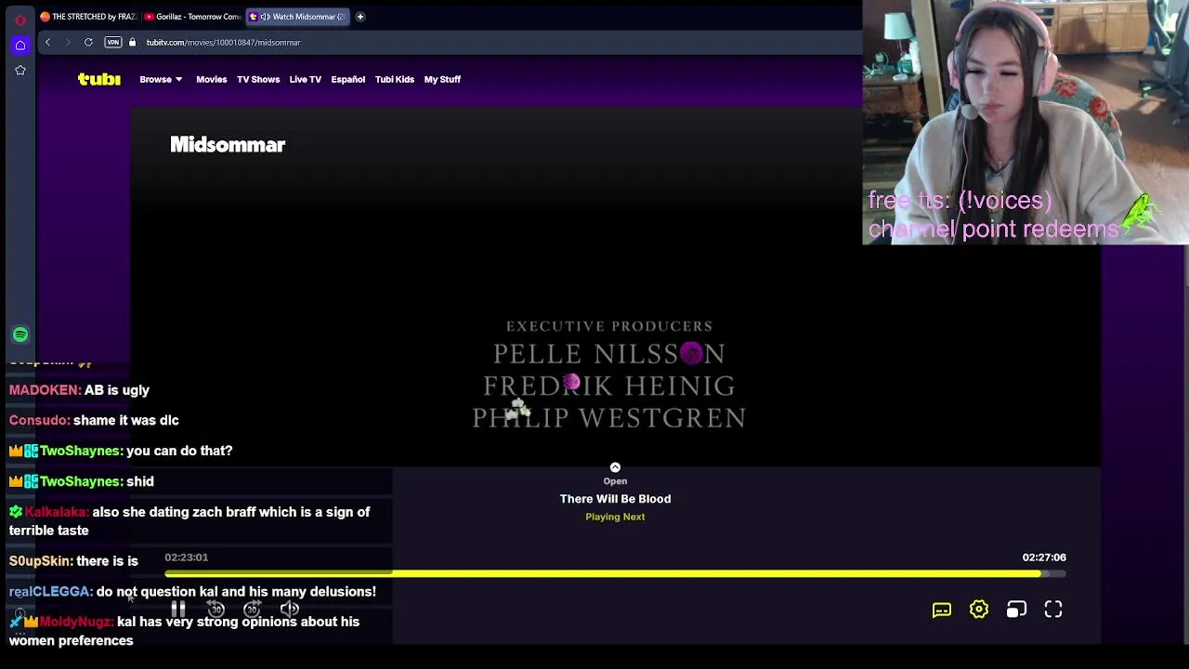The height and width of the screenshot is (669, 1189).
Task: Click the Midsommar movie title heading
Action: pyautogui.click(x=228, y=145)
